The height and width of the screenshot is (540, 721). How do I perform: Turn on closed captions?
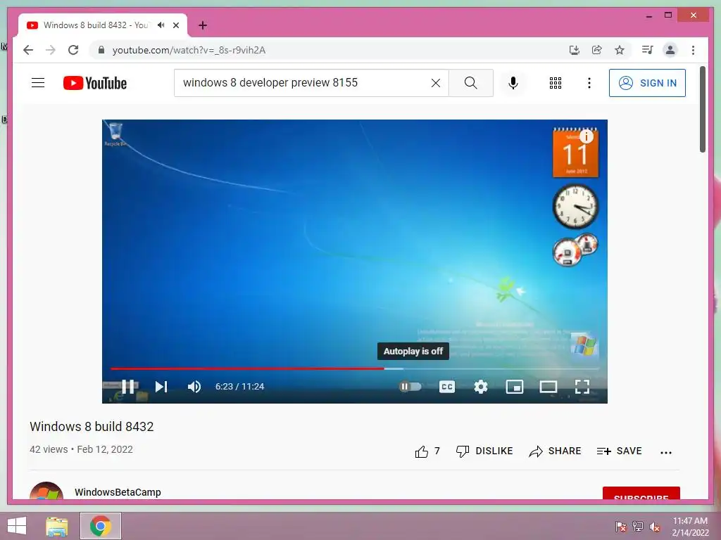point(447,387)
